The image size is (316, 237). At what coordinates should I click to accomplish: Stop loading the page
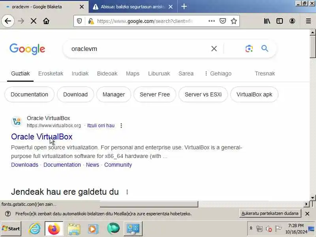(x=34, y=21)
